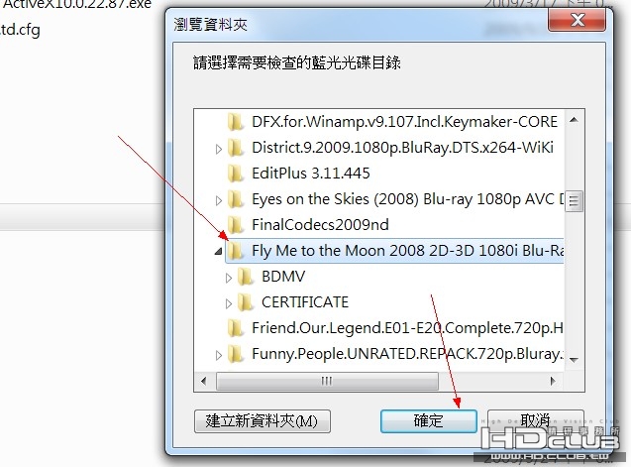Click the folder icon beside DFX.for.Winamp
The height and width of the screenshot is (467, 631).
coord(235,122)
